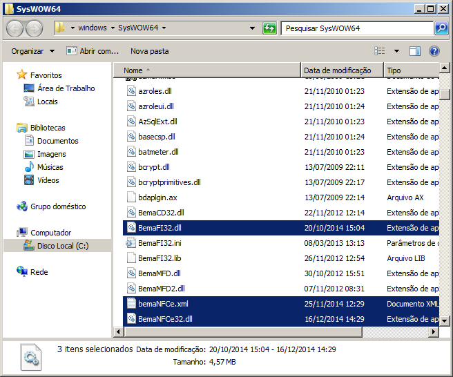Screen dimensions: 453x377
Task: Click the Bibliotecas library icon
Action: point(22,128)
